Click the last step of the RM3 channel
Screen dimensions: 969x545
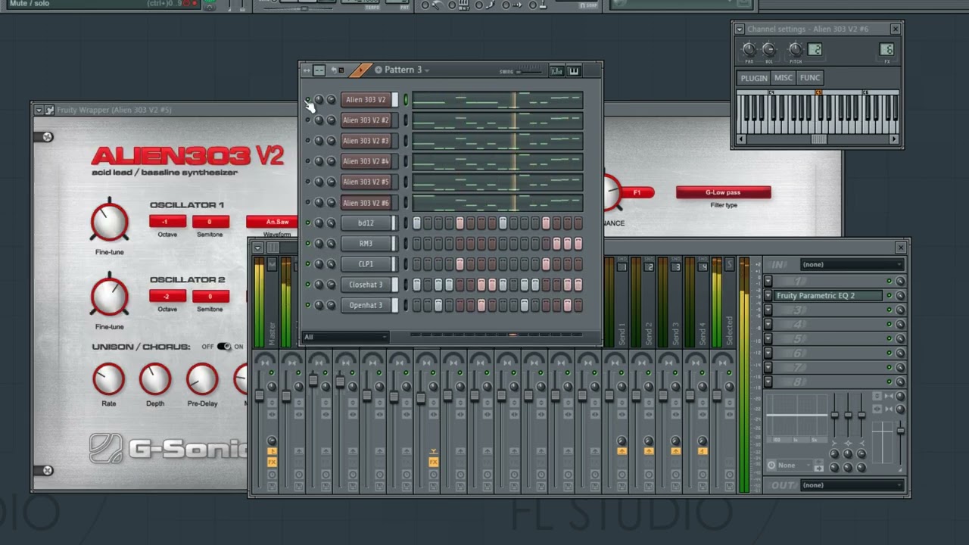click(578, 244)
